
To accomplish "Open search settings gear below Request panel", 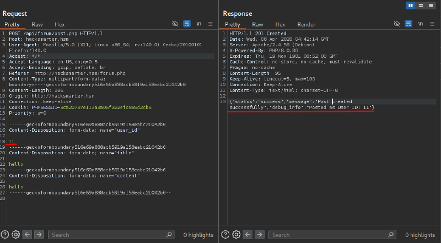I will coord(16,234).
